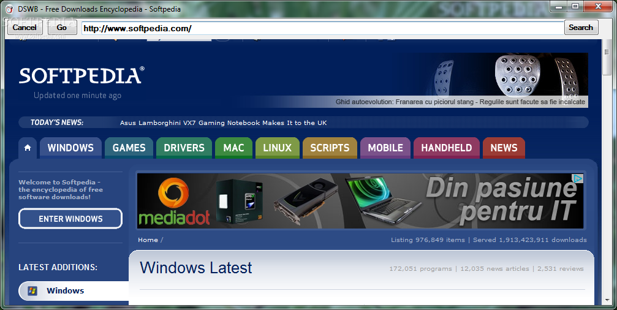Open the HANDHELD tab

pyautogui.click(x=447, y=148)
